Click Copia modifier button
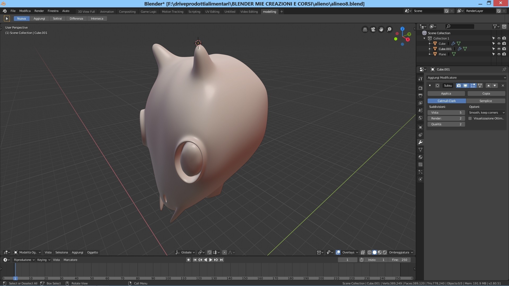This screenshot has width=509, height=286. [x=486, y=93]
